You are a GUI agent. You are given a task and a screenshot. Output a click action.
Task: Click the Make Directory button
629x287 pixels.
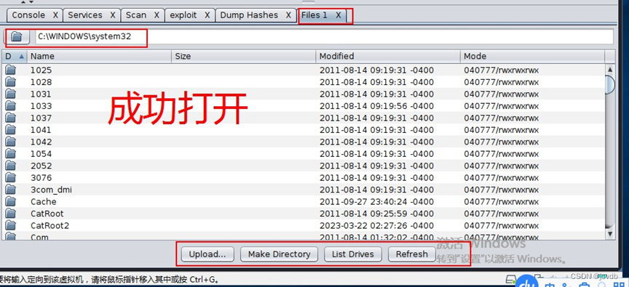click(280, 254)
